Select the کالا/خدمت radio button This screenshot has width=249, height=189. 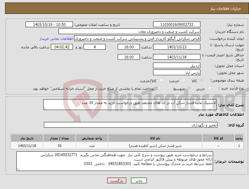(x=161, y=80)
